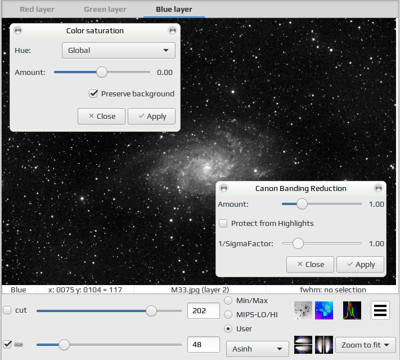Click the 202 value input field
The image size is (400, 360).
(x=204, y=310)
